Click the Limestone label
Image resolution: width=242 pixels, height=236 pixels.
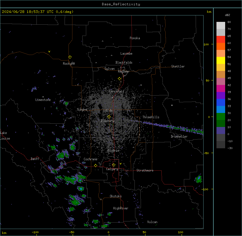[43, 100]
